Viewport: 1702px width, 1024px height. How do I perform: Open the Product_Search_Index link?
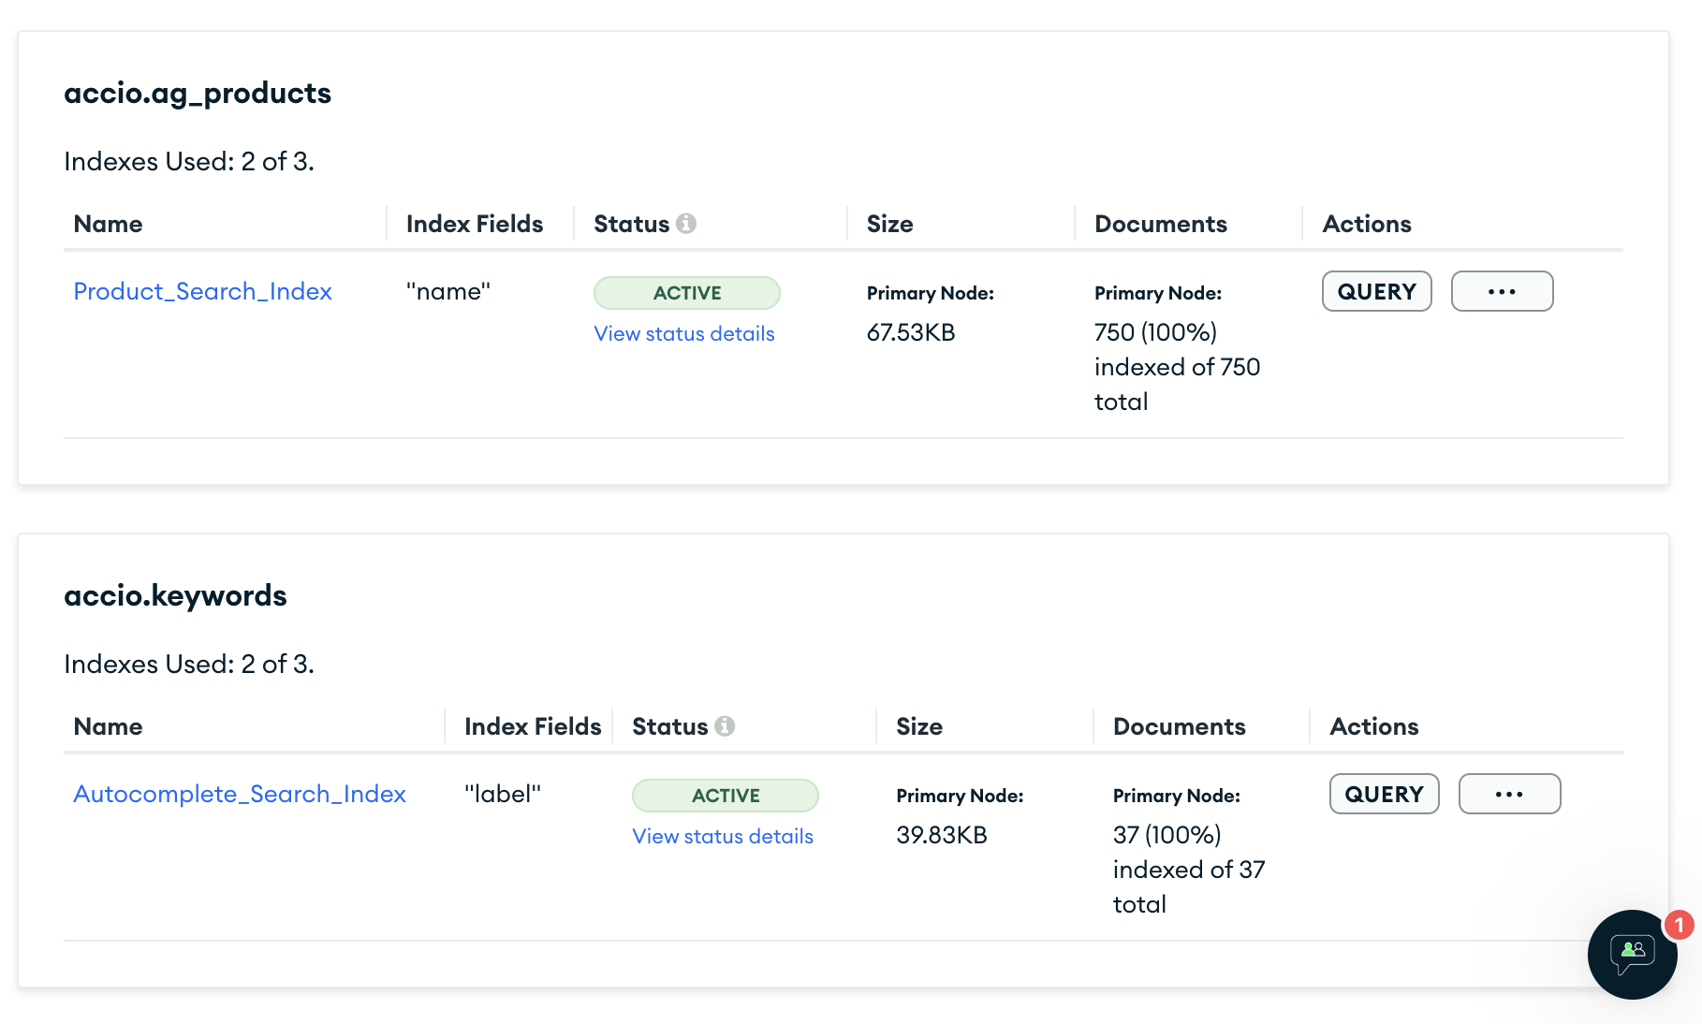pos(202,291)
